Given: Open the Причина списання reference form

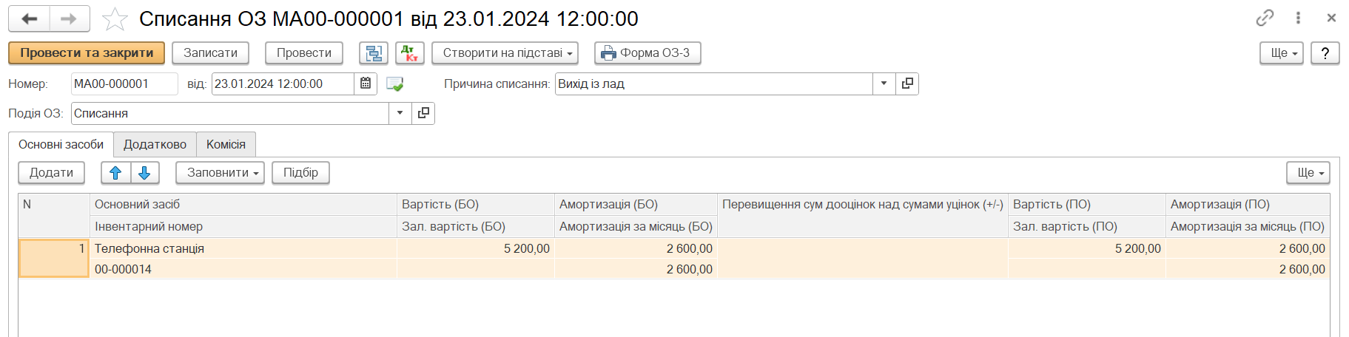Looking at the screenshot, I should click(x=907, y=84).
